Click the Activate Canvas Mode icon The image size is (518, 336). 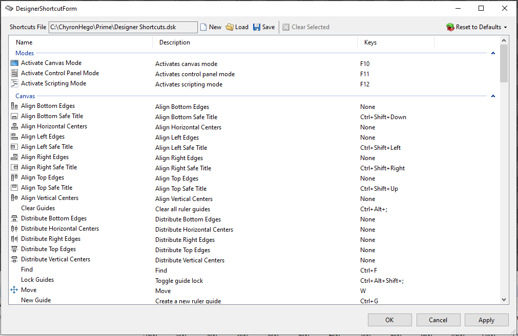[x=14, y=63]
